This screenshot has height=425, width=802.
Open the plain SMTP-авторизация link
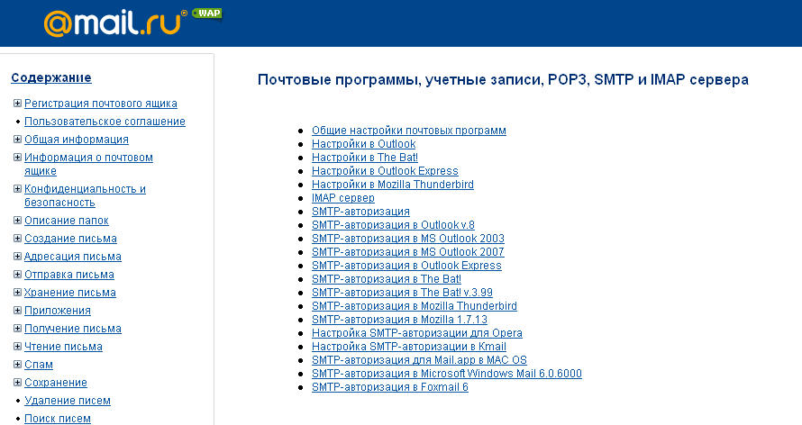[x=360, y=212]
